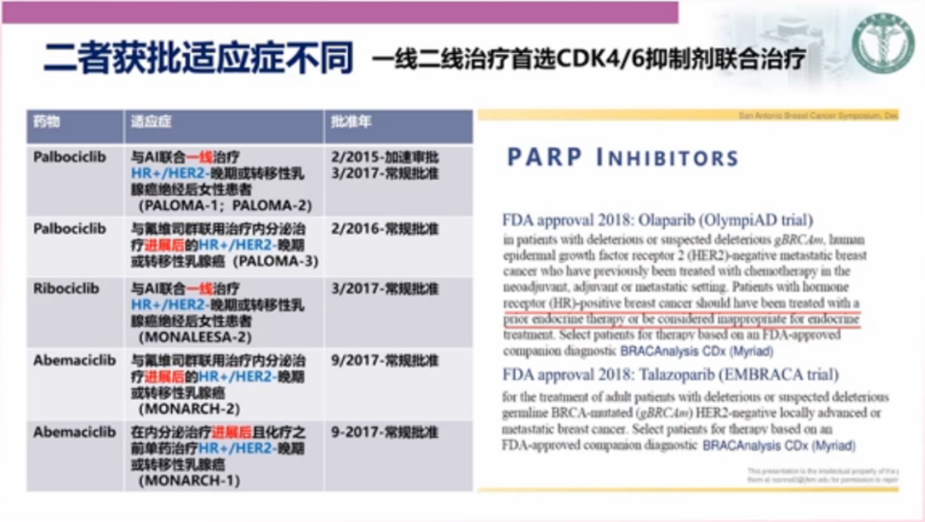Select the Ribociclib drug name cell

(66, 289)
